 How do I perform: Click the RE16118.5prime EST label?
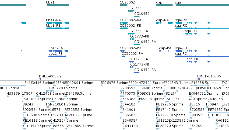point(36,121)
